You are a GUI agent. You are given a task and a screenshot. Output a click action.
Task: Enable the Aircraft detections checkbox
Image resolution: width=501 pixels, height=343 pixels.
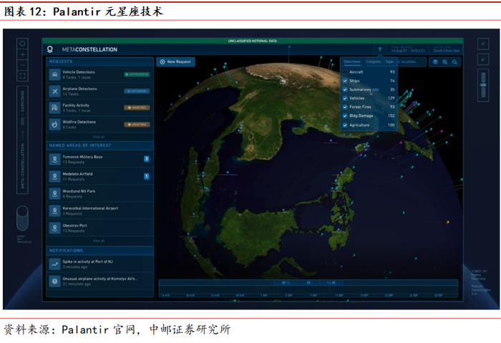click(345, 72)
